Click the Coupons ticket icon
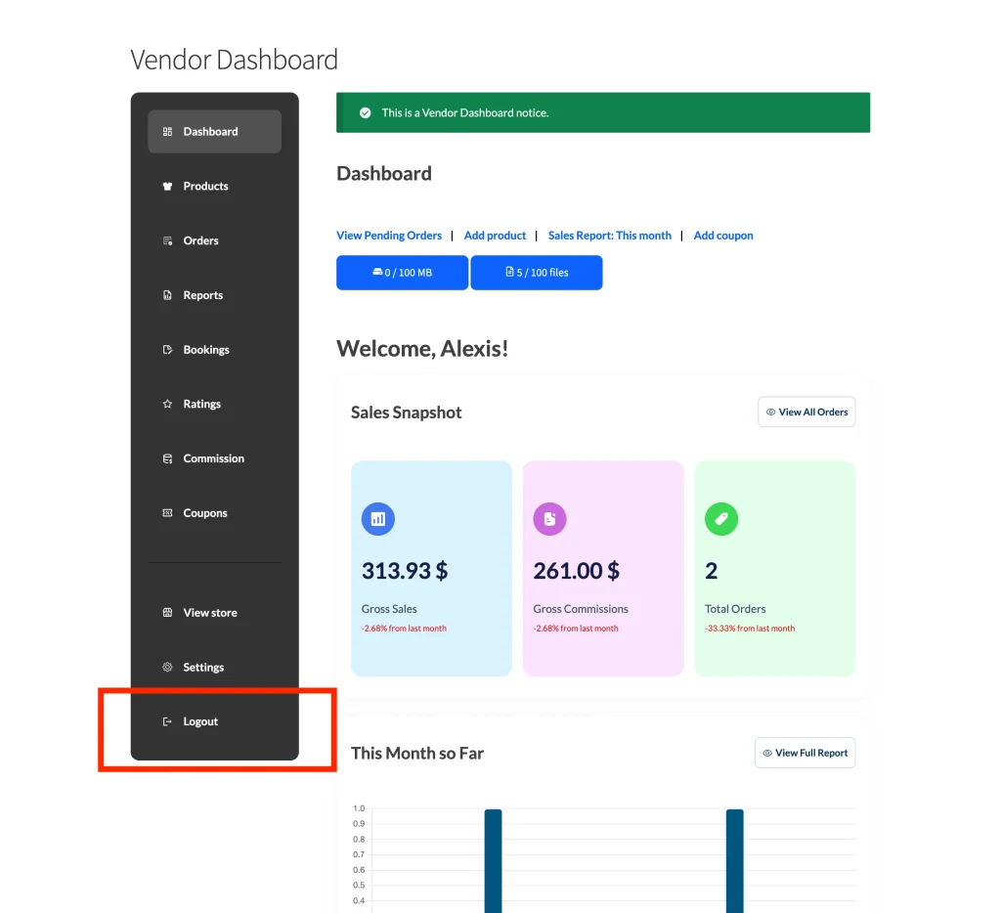 [167, 512]
